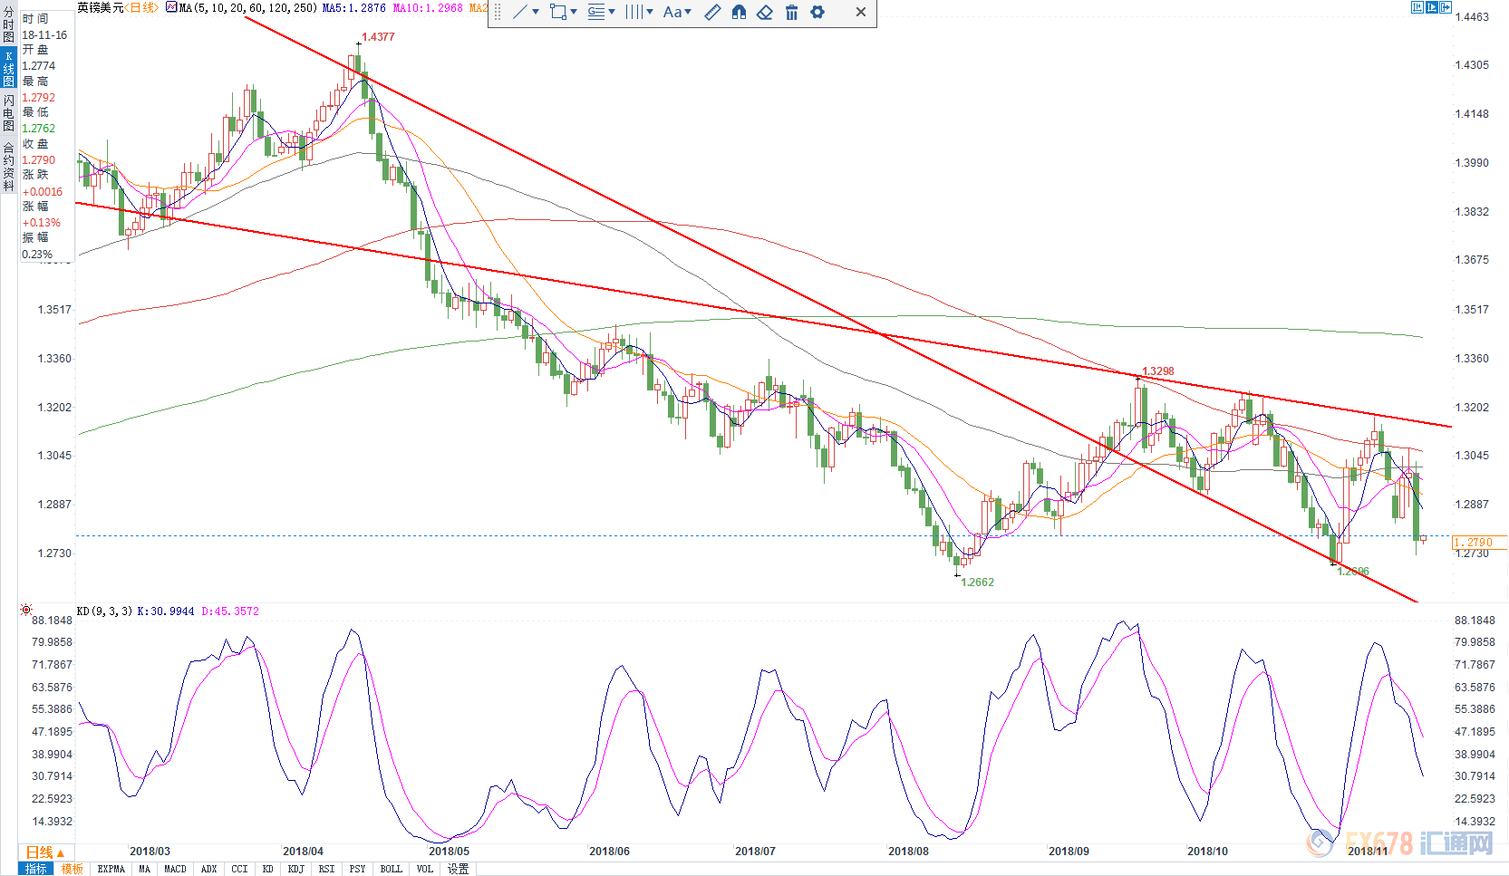Switch to 分时图 view in left sidebar
The height and width of the screenshot is (876, 1509).
(x=8, y=24)
